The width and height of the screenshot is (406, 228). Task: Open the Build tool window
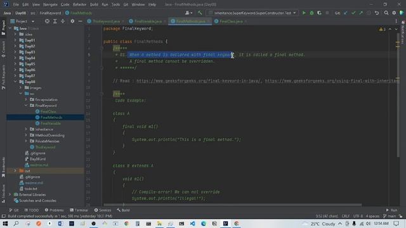pyautogui.click(x=123, y=210)
